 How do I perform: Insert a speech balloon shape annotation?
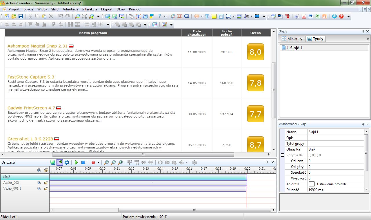(197, 16)
